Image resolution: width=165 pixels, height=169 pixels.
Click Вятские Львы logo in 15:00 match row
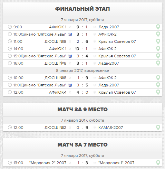(70, 56)
